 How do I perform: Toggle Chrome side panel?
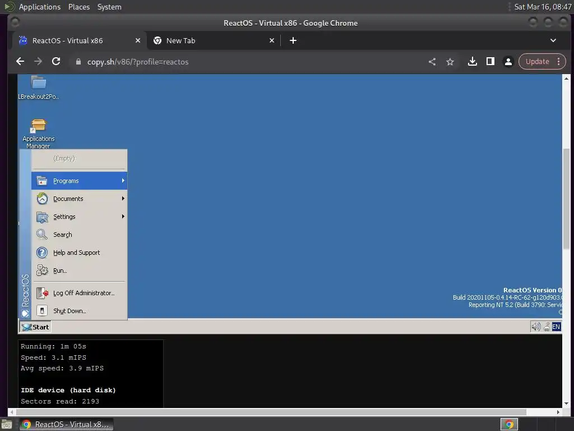[490, 62]
